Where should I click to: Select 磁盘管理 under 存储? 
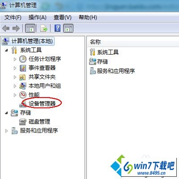[x=39, y=122]
